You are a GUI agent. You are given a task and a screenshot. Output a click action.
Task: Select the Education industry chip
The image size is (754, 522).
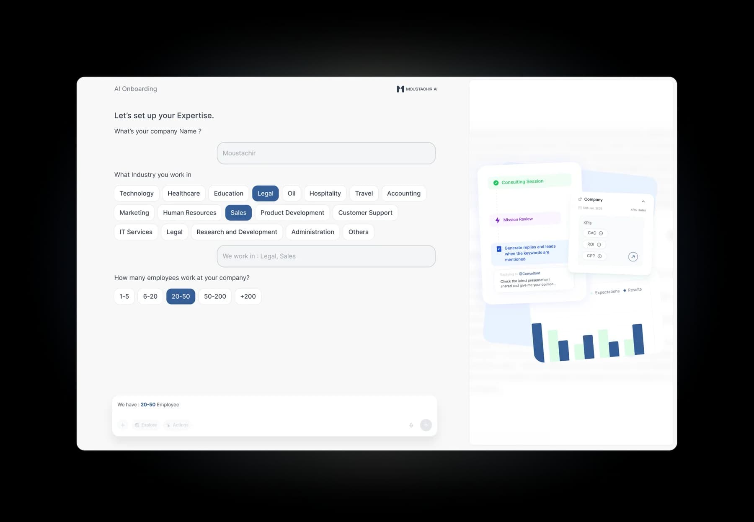point(229,193)
